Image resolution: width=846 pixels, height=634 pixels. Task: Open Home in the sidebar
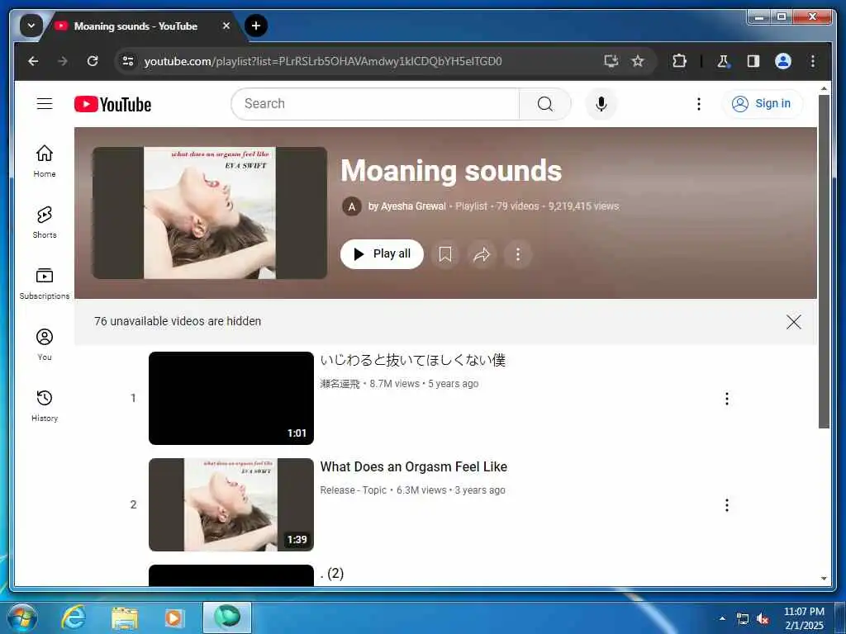coord(45,161)
